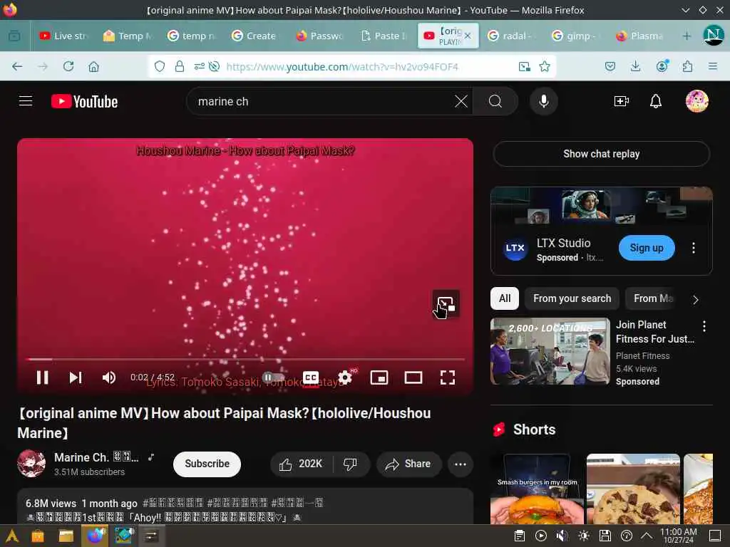Switch to the Create browser tab
The image size is (730, 547).
[257, 36]
